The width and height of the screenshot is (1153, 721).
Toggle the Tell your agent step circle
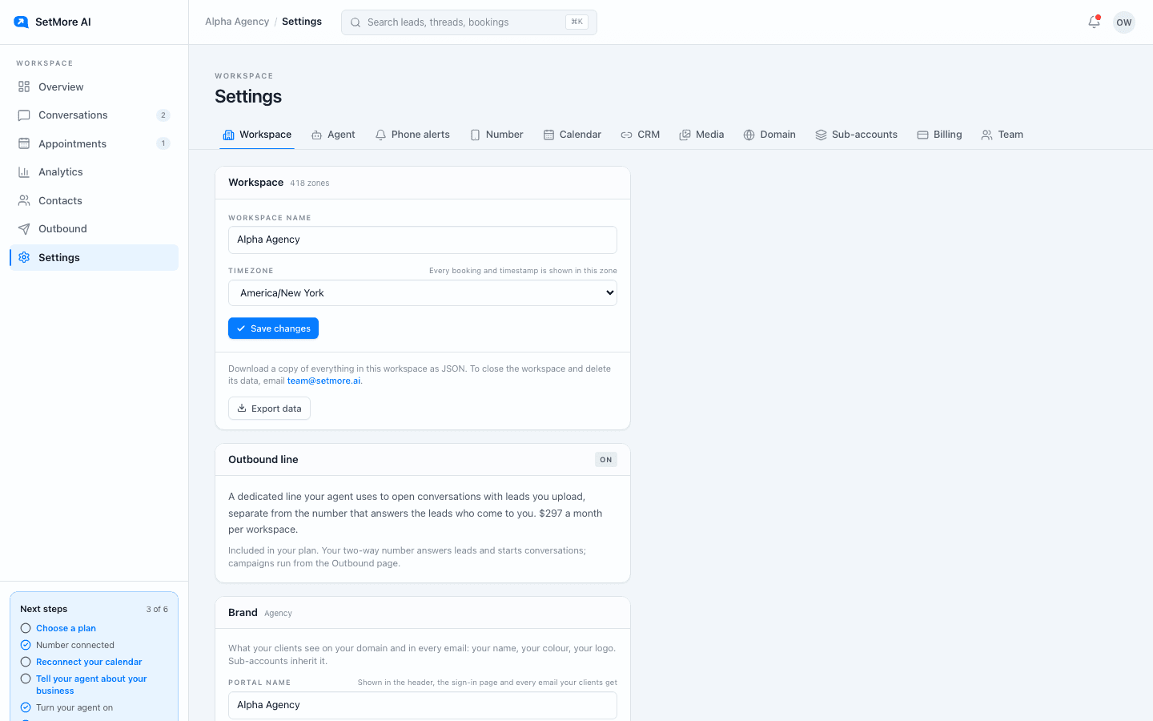point(26,679)
